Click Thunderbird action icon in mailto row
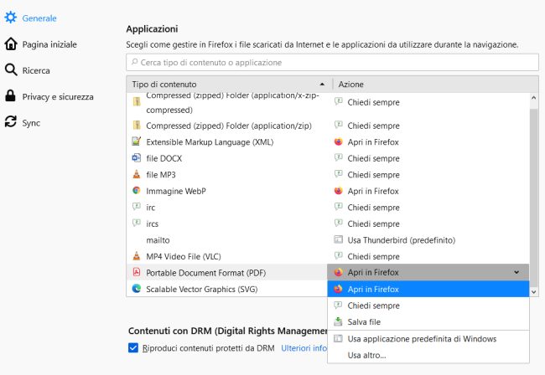 pos(338,239)
